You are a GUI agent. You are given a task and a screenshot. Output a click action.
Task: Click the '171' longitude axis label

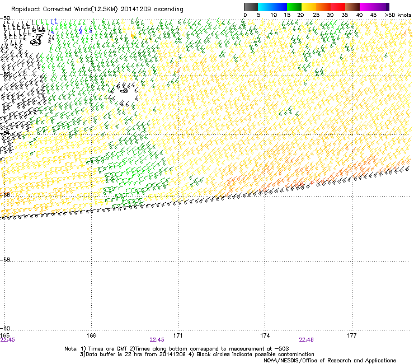(178, 335)
